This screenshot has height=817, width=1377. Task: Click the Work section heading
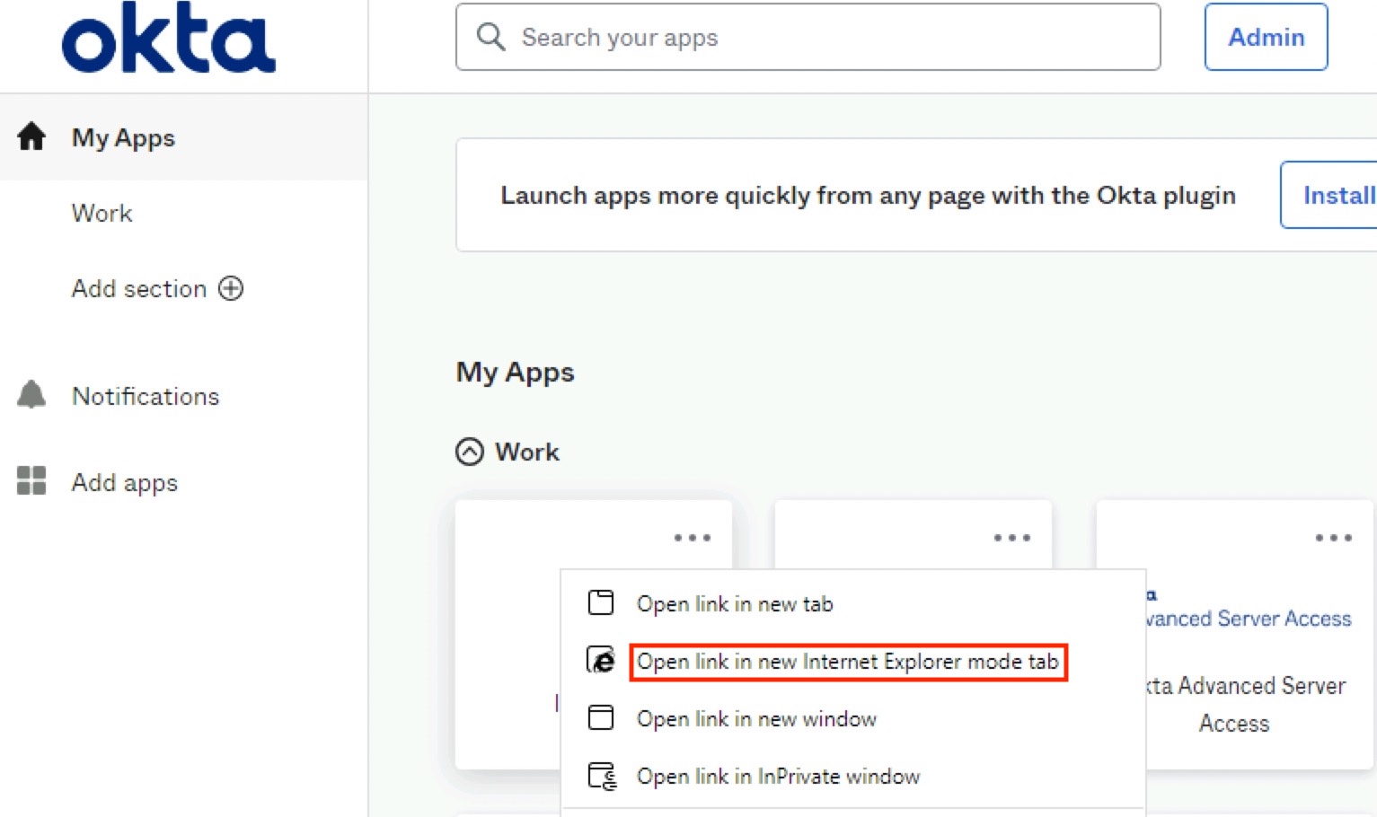click(x=527, y=452)
